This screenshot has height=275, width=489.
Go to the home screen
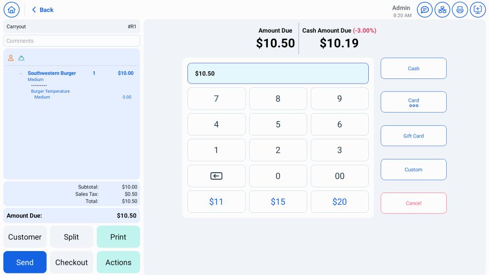click(x=12, y=10)
